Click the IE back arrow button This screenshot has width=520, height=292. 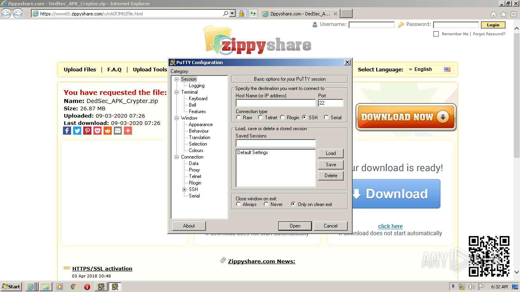point(6,13)
